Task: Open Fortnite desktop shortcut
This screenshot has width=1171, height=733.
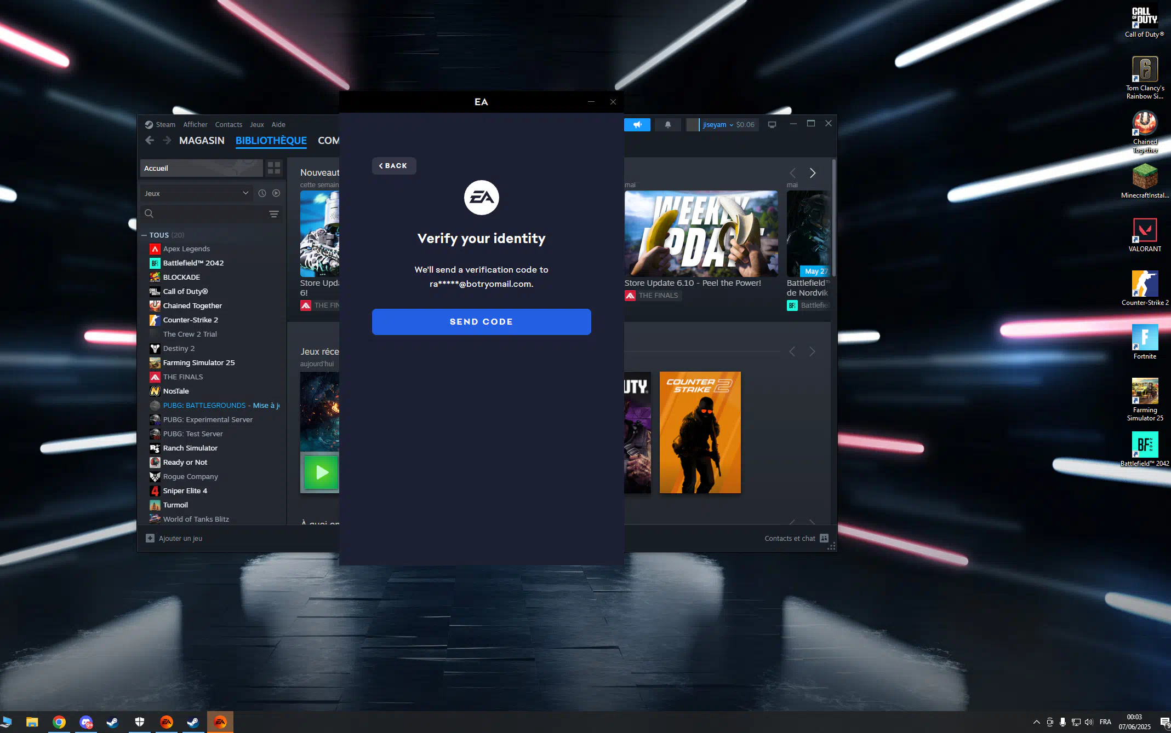Action: 1145,342
